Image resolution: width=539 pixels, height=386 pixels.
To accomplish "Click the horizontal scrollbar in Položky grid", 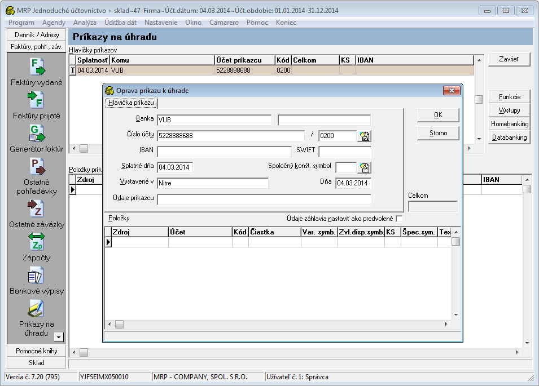I will click(279, 325).
